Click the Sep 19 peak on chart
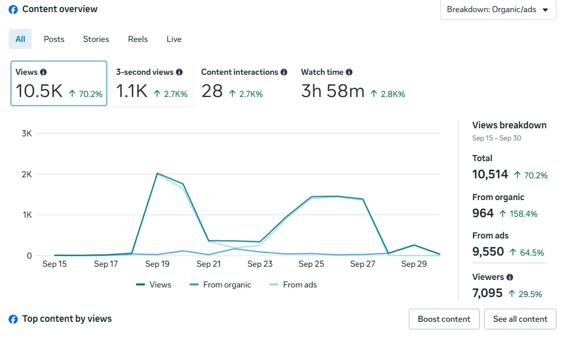Image resolution: width=562 pixels, height=340 pixels. coord(157,174)
